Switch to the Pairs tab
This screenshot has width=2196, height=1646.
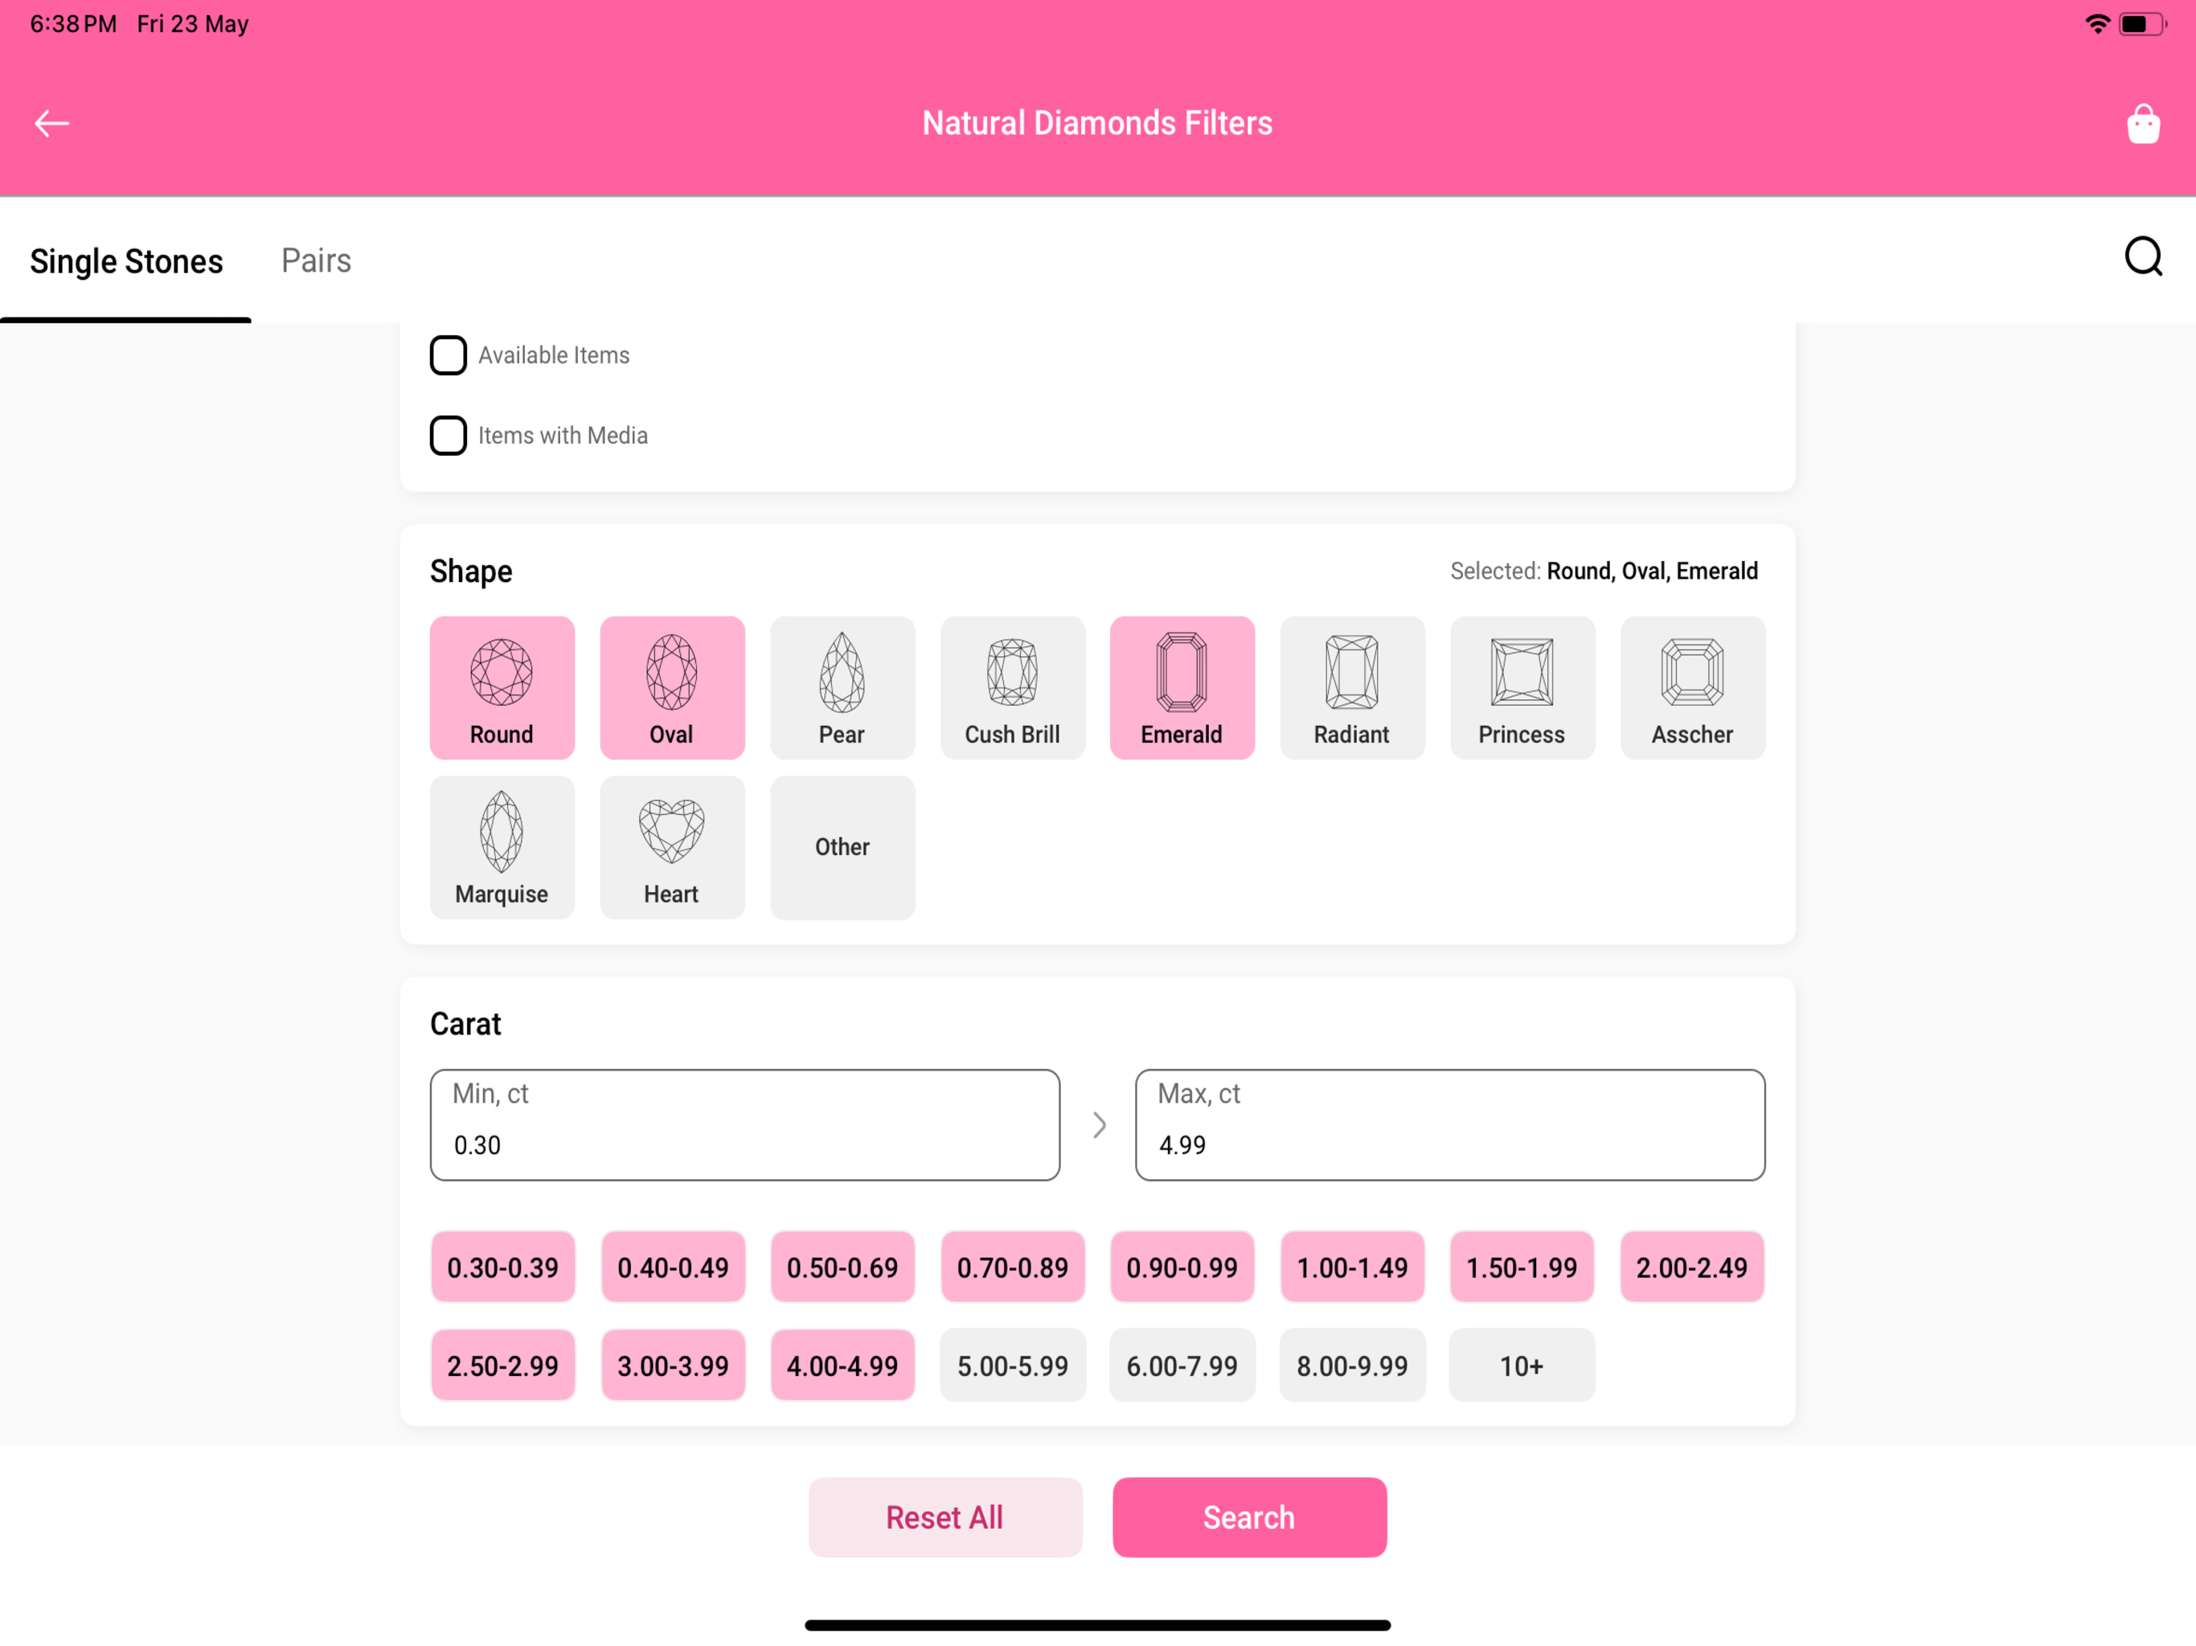click(316, 260)
